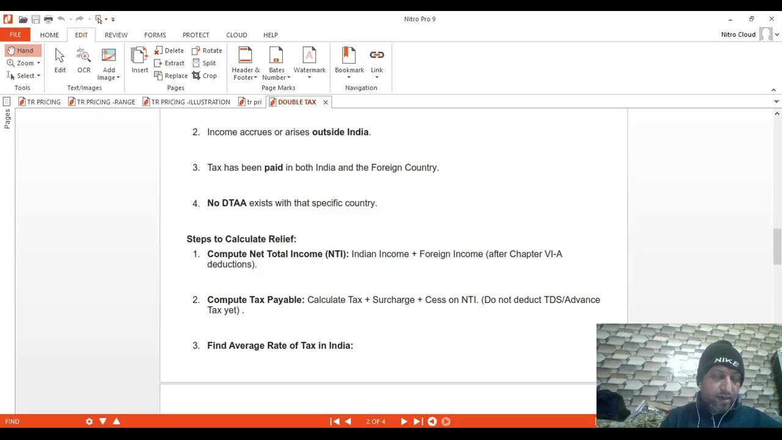Open the FILE menu

[15, 35]
